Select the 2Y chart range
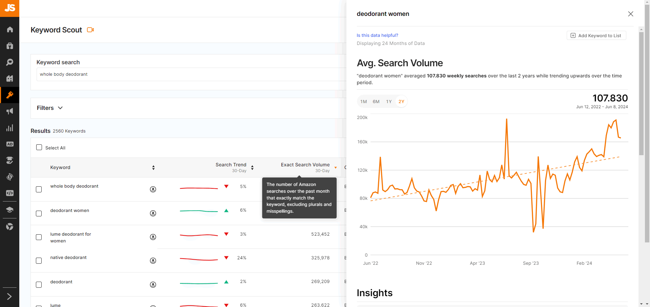The image size is (650, 307). (x=401, y=101)
